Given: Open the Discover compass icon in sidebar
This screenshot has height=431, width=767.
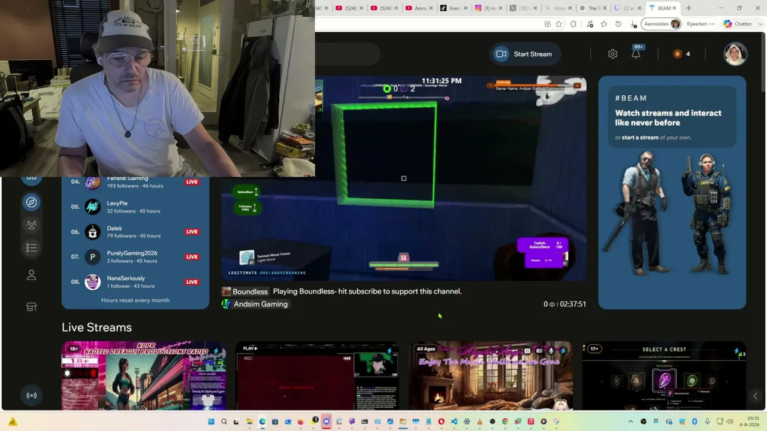Looking at the screenshot, I should point(32,202).
